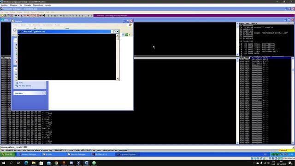Open the Debug menu in Immunity Debugger
Viewport: 295px width, 166px height.
point(12,12)
